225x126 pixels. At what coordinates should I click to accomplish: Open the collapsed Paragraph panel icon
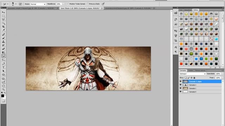pos(176,52)
